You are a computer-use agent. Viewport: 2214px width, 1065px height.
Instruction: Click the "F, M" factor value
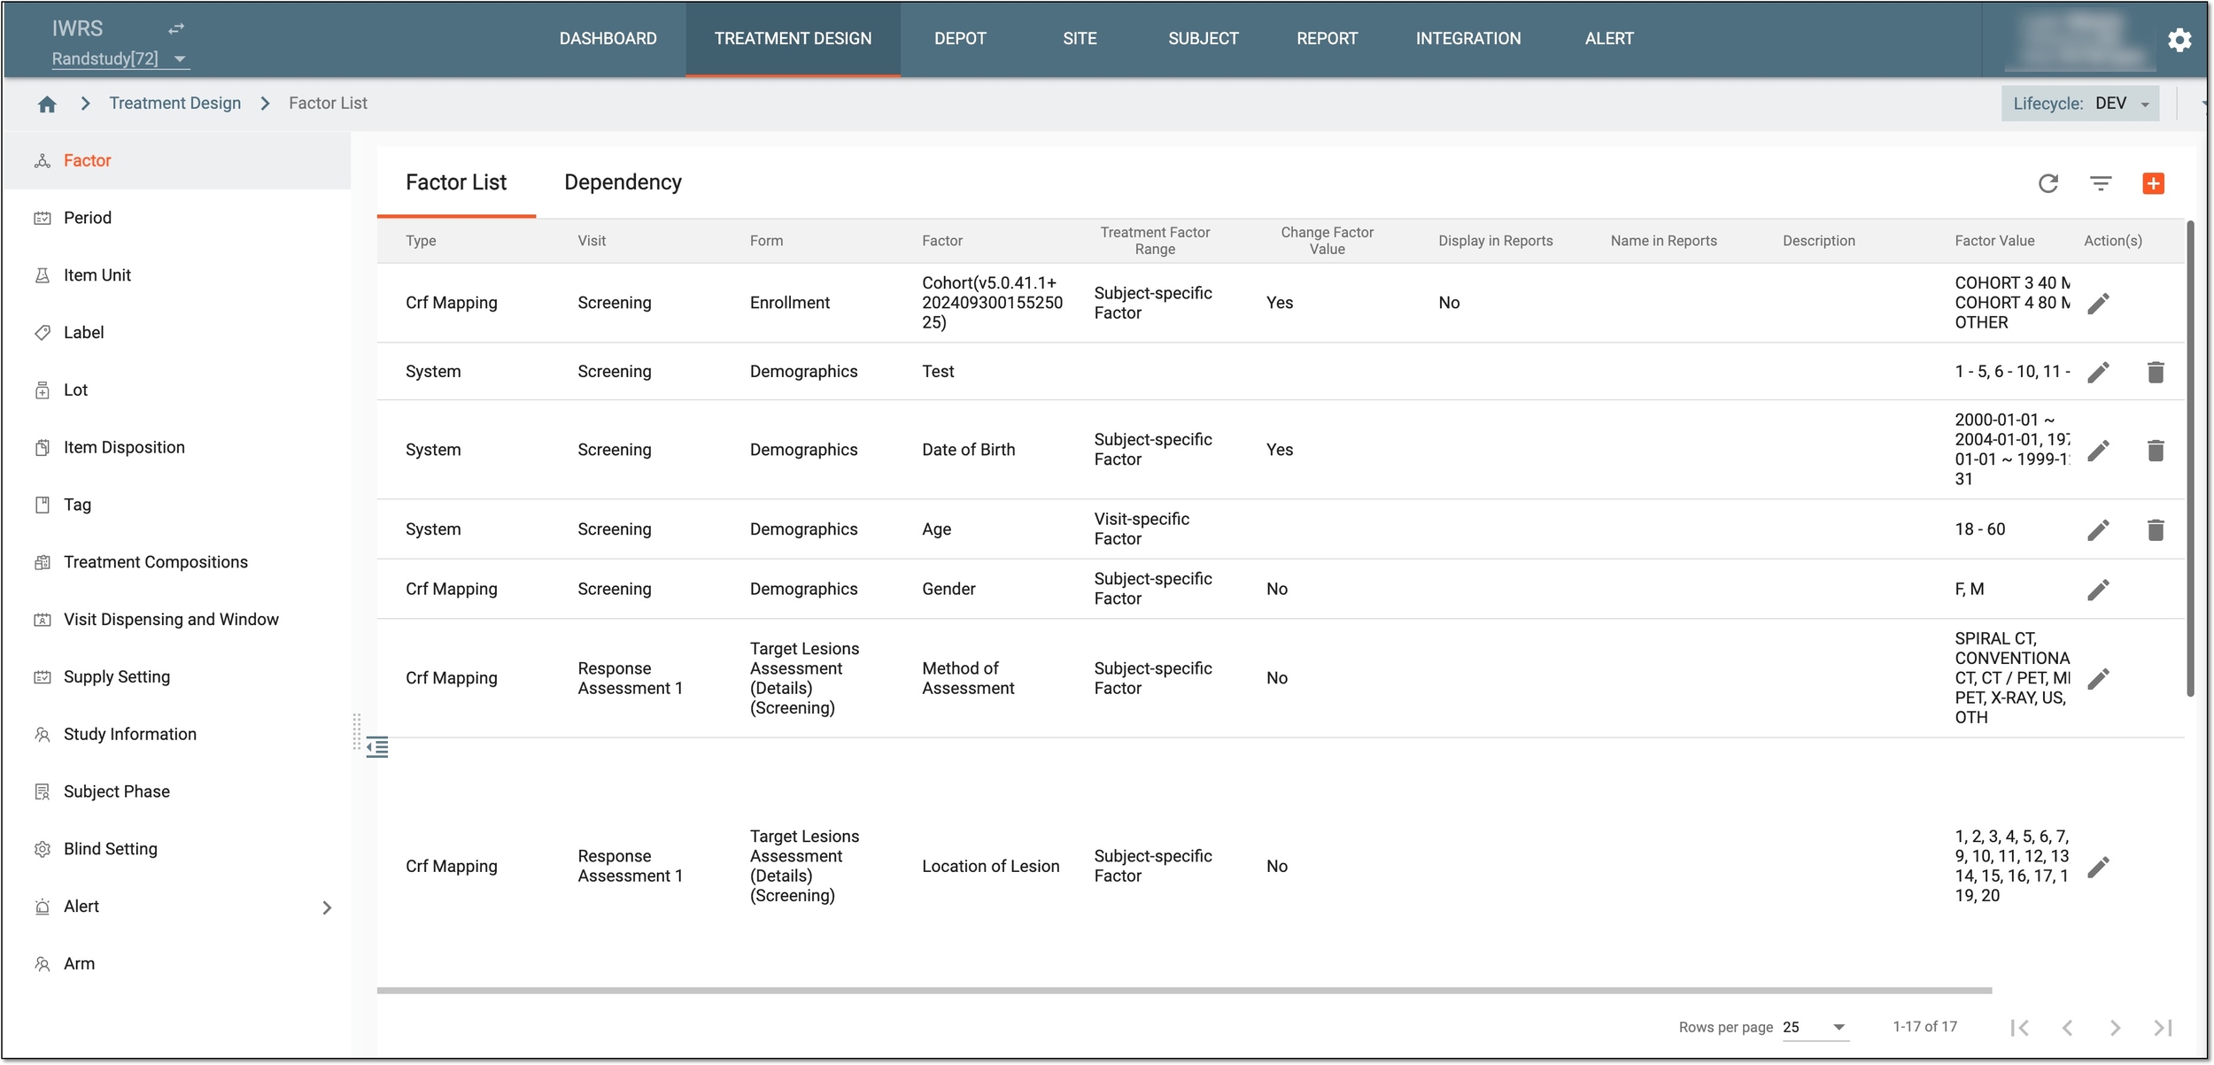point(1969,590)
